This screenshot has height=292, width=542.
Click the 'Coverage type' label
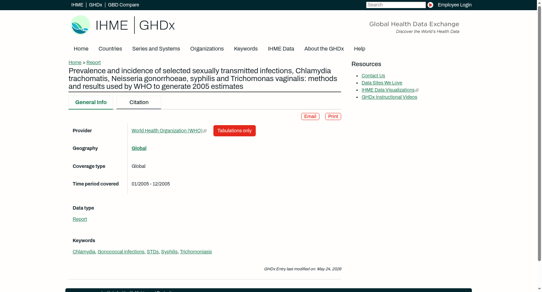pyautogui.click(x=89, y=166)
